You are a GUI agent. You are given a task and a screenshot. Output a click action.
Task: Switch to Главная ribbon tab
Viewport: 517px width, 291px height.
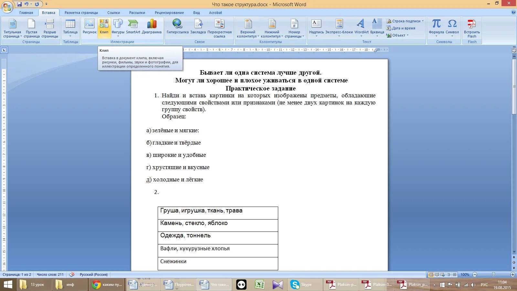(26, 13)
